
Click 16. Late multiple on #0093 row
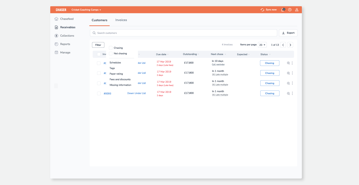[220, 95]
